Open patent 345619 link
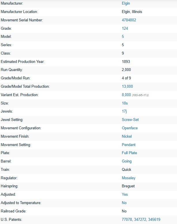The width and height of the screenshot is (177, 224). point(154,220)
